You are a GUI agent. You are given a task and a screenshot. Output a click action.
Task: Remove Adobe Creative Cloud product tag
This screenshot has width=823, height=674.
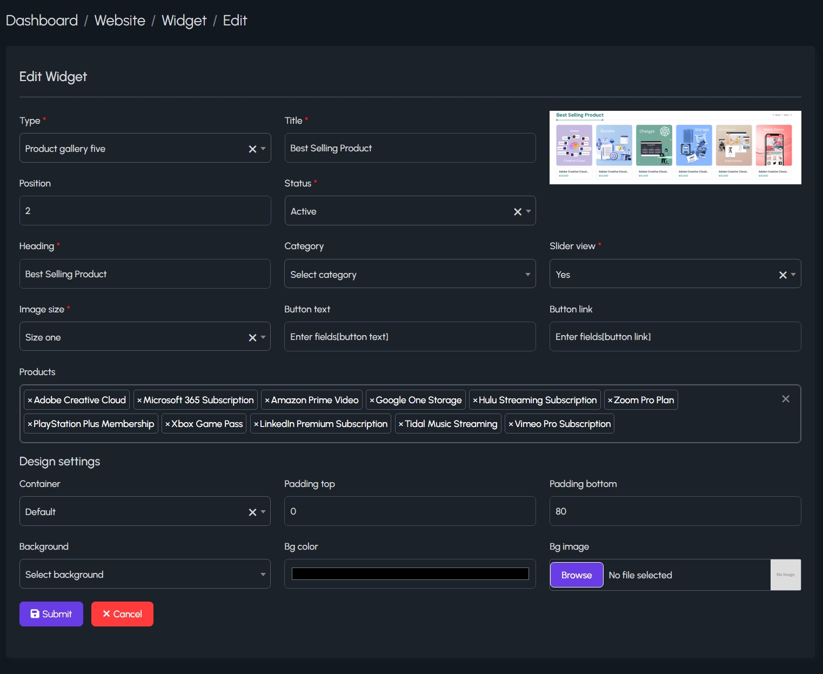[x=30, y=401]
